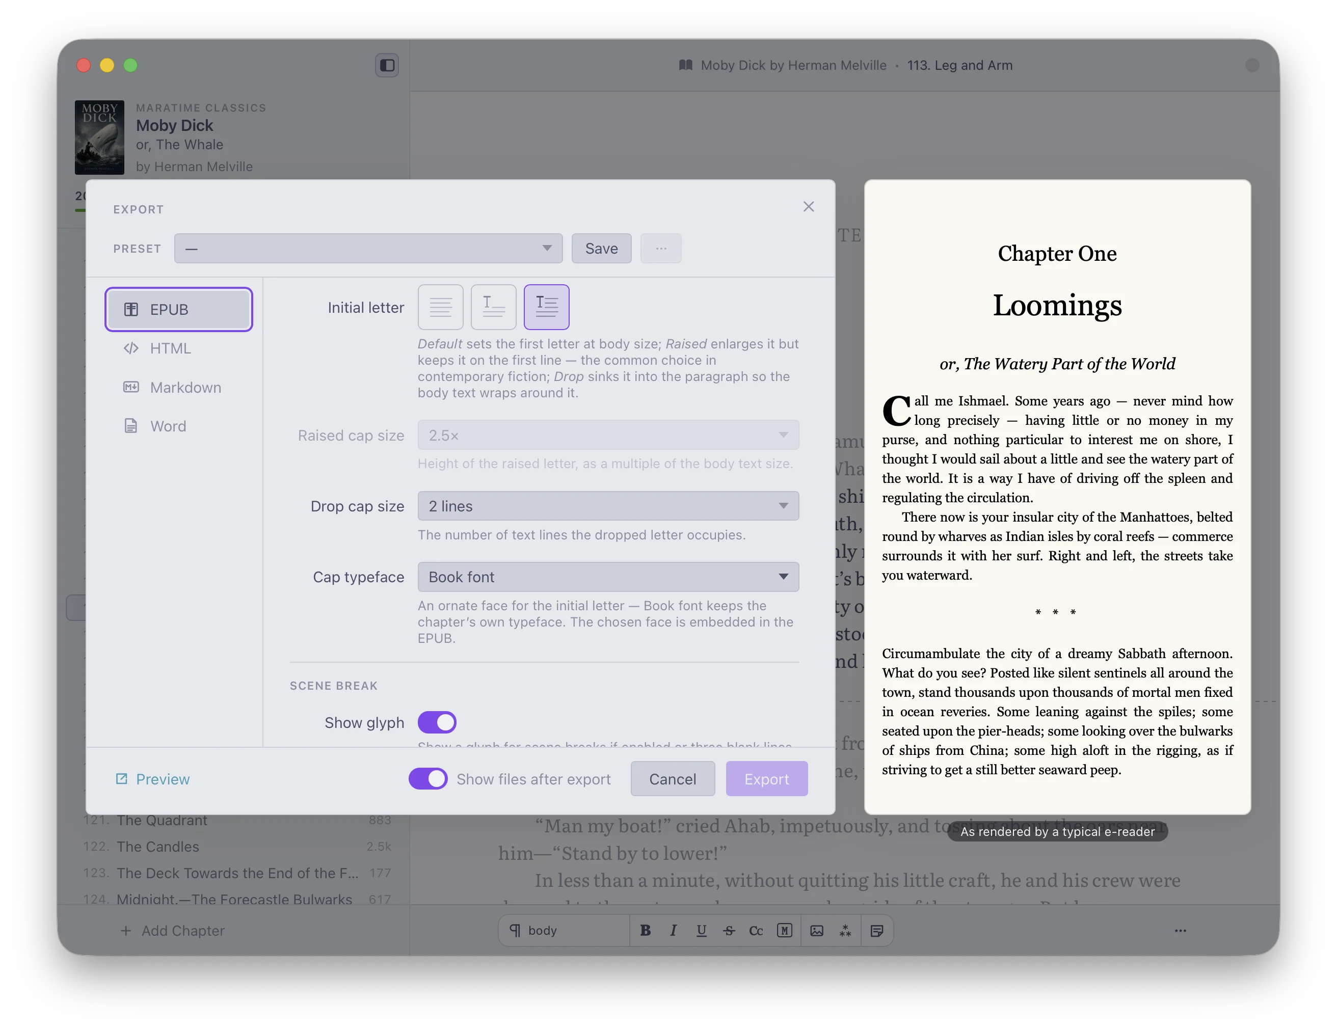Toggle the sidebar panel icon
Screen dimensions: 1337x1031
tap(387, 66)
